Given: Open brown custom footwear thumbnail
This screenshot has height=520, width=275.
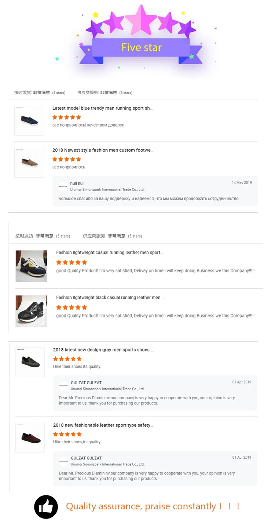Looking at the screenshot, I should (x=29, y=163).
